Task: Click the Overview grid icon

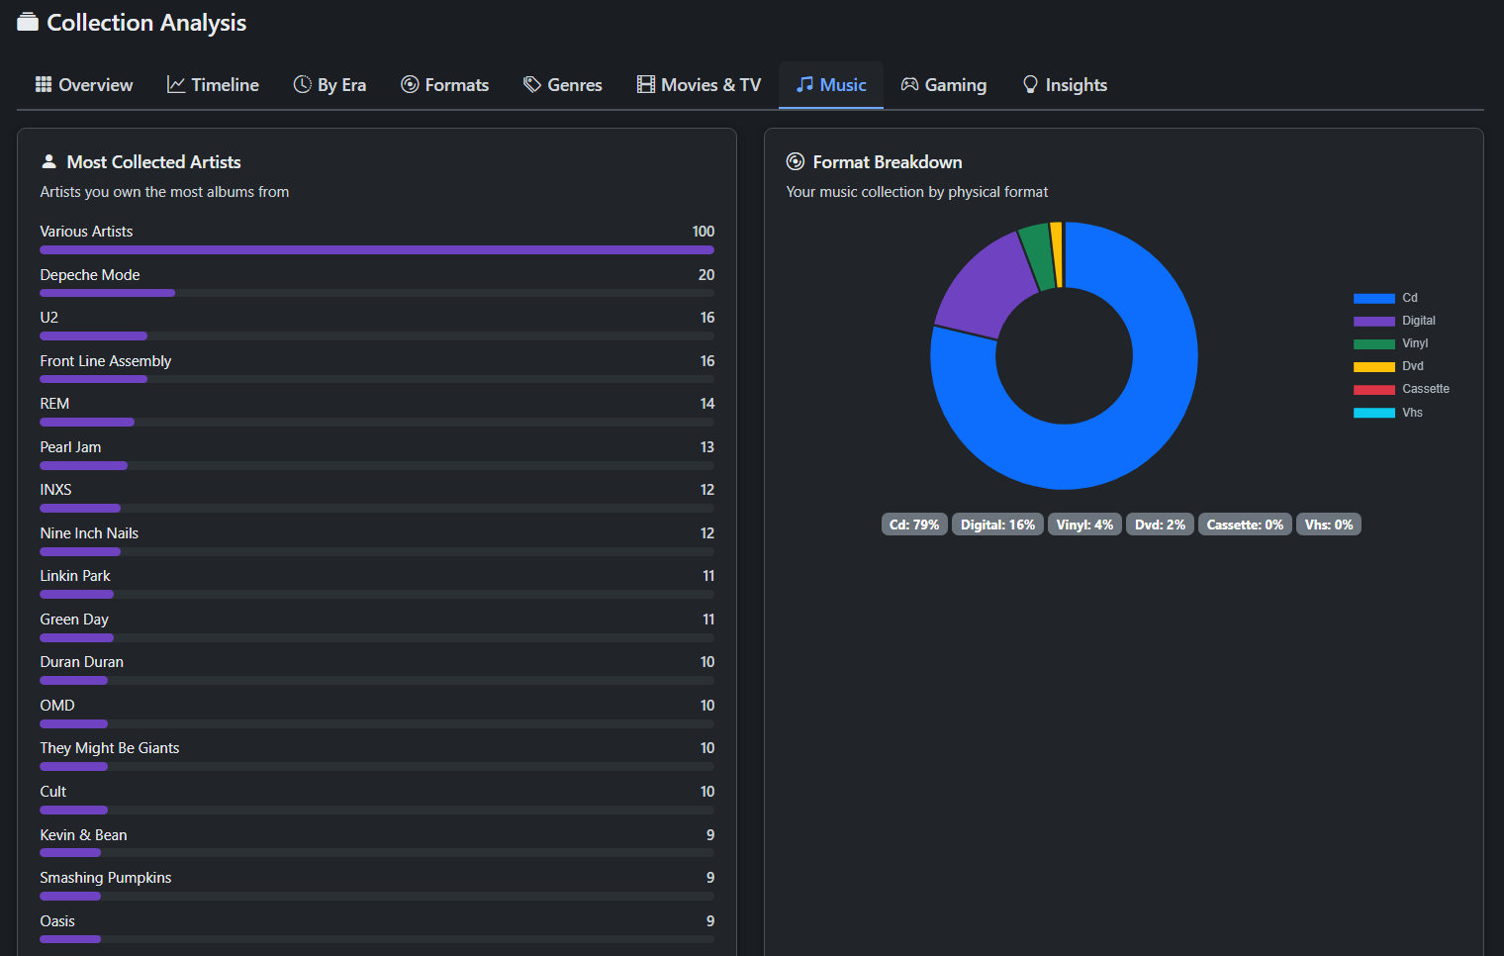Action: 44,85
